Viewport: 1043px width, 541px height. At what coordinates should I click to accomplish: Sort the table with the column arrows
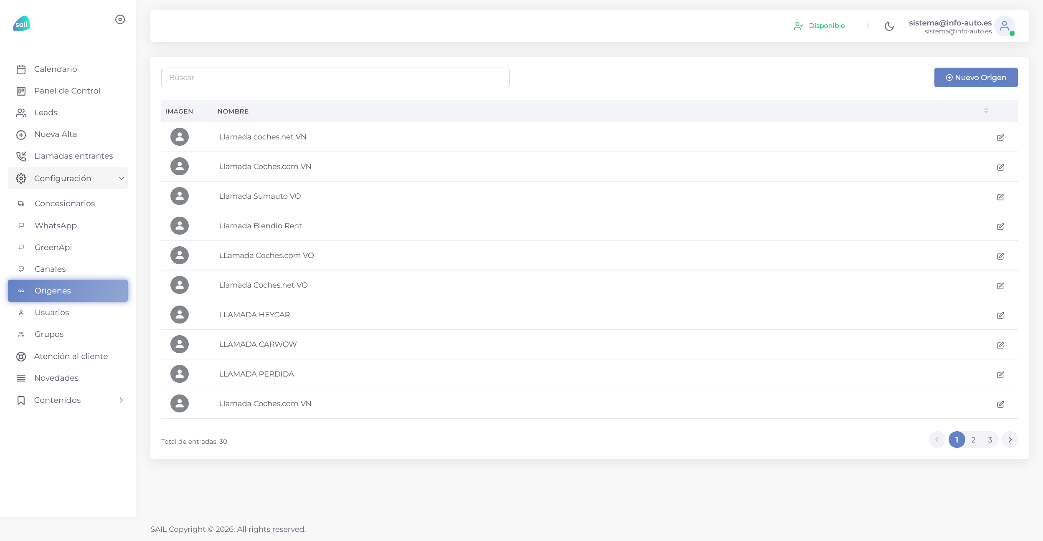[986, 111]
